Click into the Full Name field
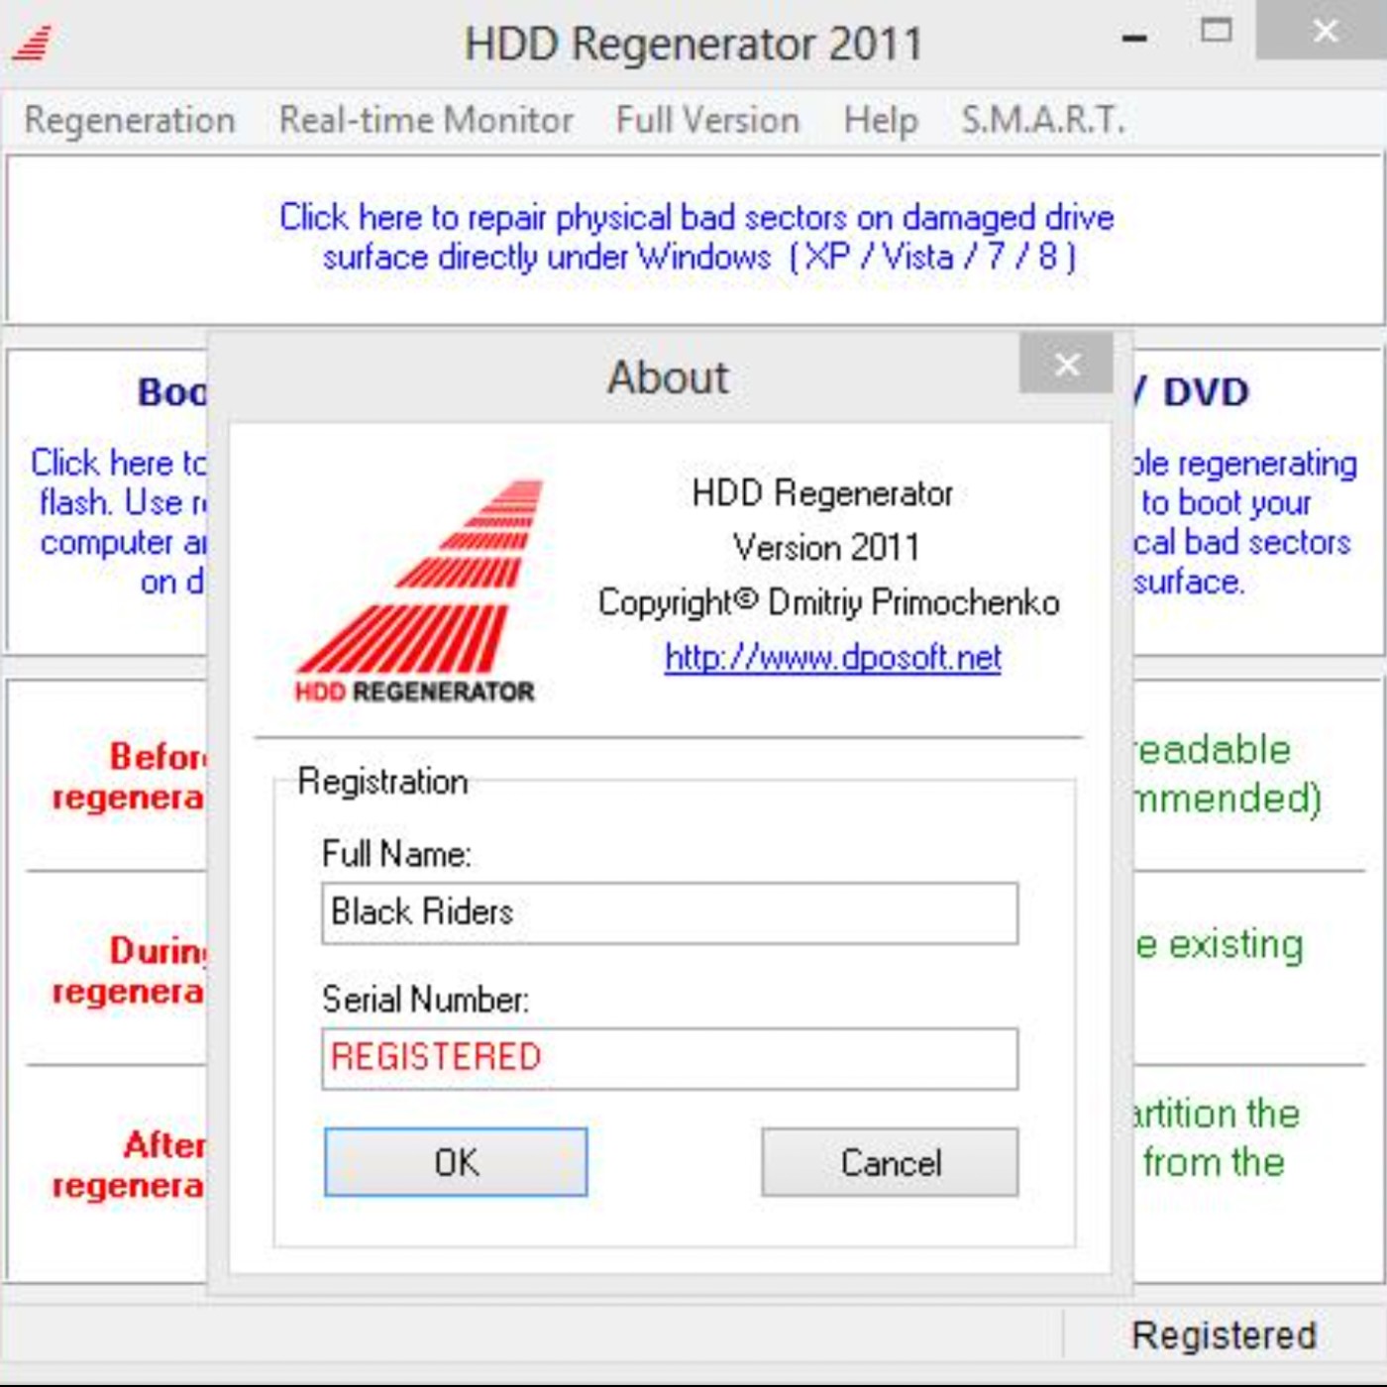The height and width of the screenshot is (1387, 1387). [670, 912]
